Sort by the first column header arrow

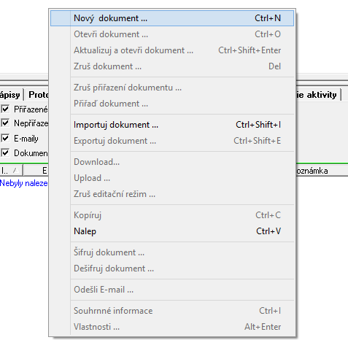[15, 171]
